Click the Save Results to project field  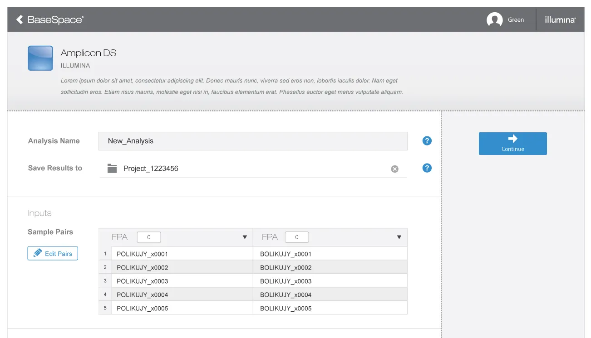click(x=253, y=169)
